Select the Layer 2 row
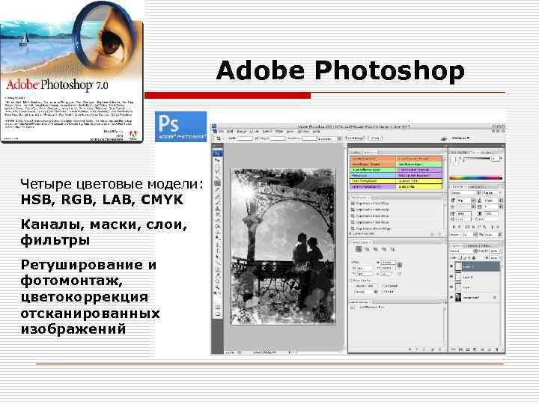The height and width of the screenshot is (404, 539). [475, 277]
